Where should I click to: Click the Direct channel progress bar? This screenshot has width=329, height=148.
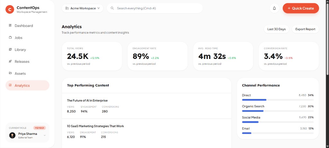(x=278, y=100)
